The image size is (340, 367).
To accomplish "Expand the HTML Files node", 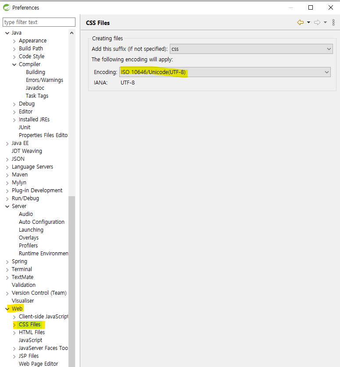I will pos(14,333).
